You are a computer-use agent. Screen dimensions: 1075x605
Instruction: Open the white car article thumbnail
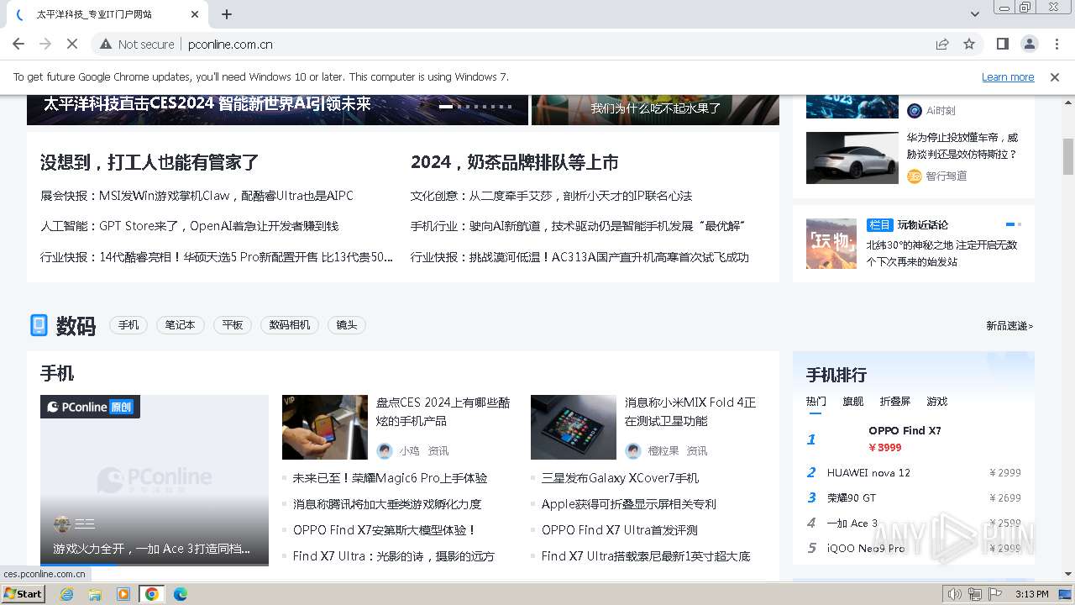852,158
